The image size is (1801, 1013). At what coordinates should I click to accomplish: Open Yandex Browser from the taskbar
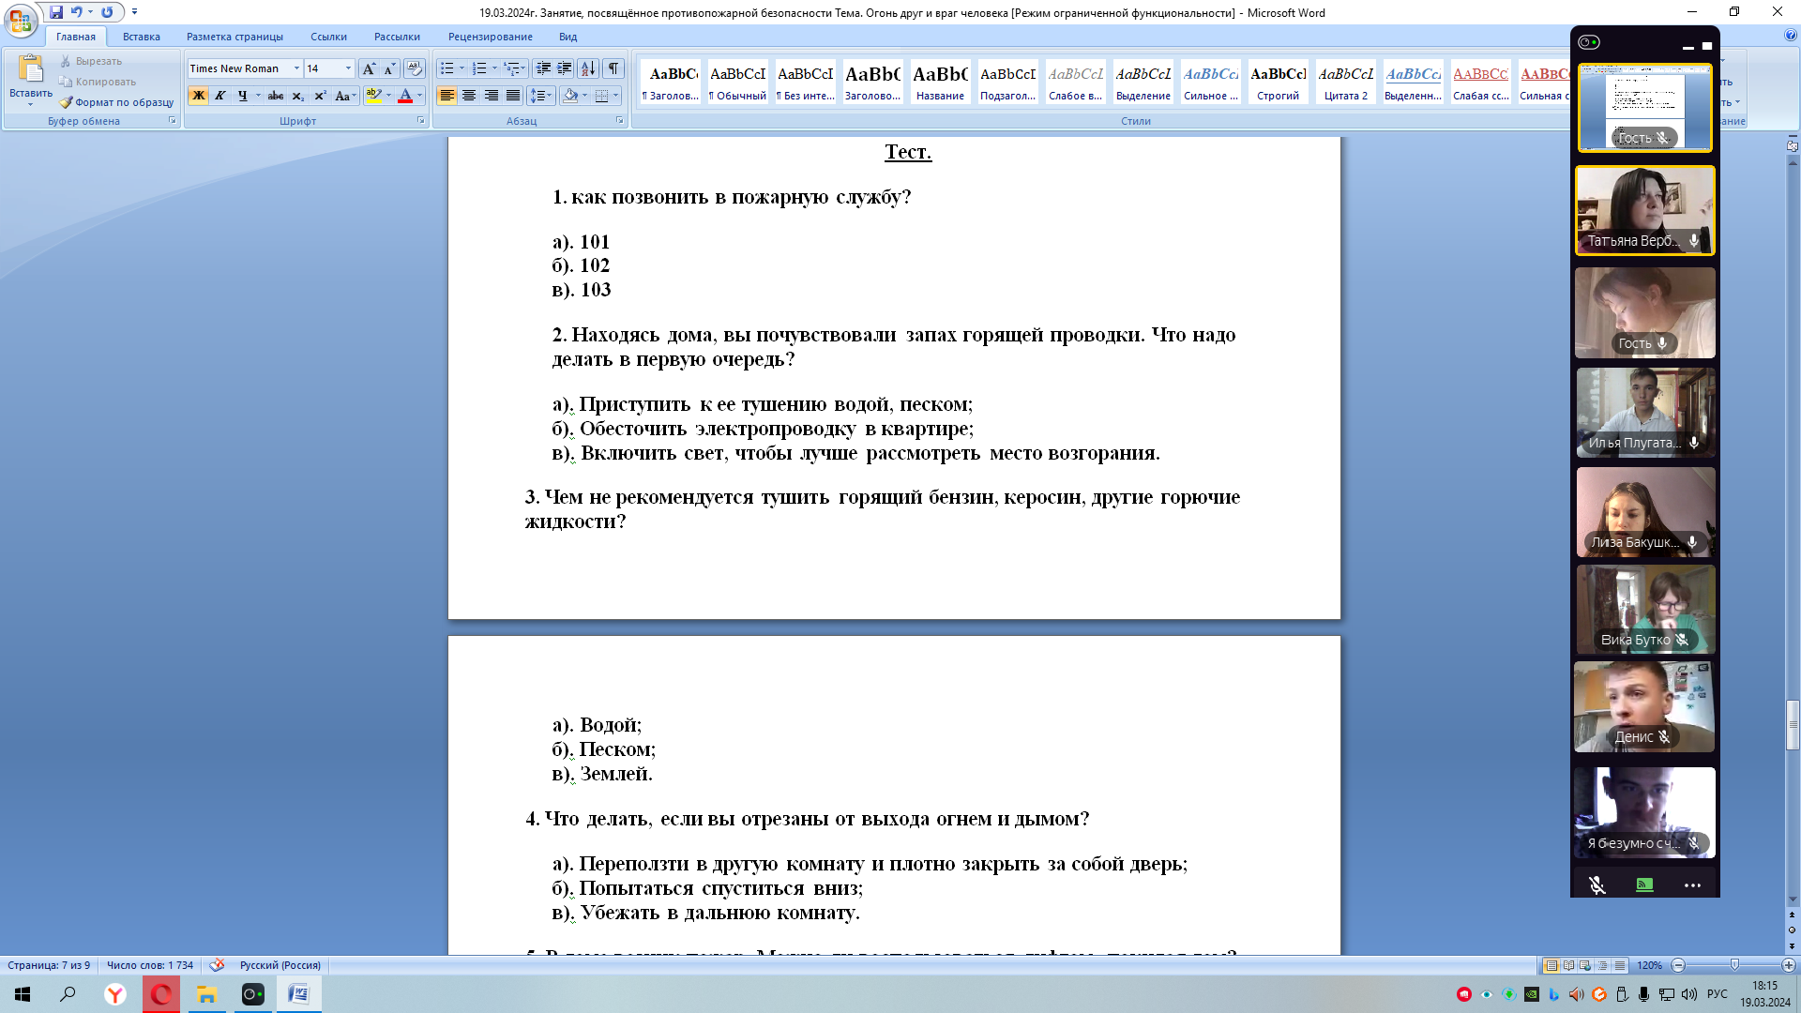coord(115,994)
